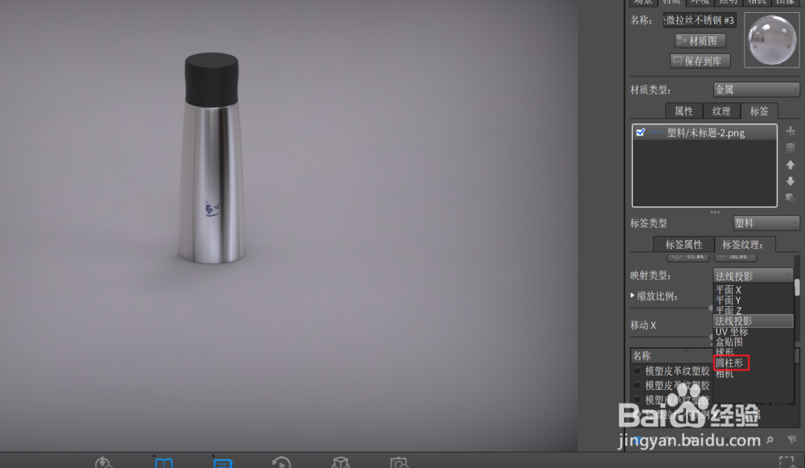Add a new label with the plus icon
Viewport: 805px width, 468px height.
click(791, 131)
